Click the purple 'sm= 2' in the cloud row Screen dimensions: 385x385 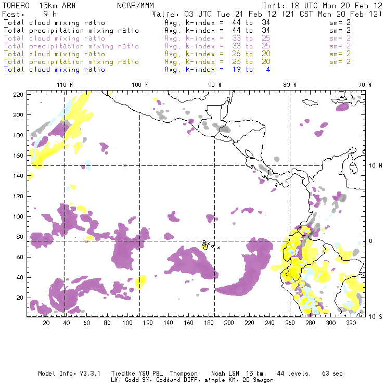pos(340,38)
